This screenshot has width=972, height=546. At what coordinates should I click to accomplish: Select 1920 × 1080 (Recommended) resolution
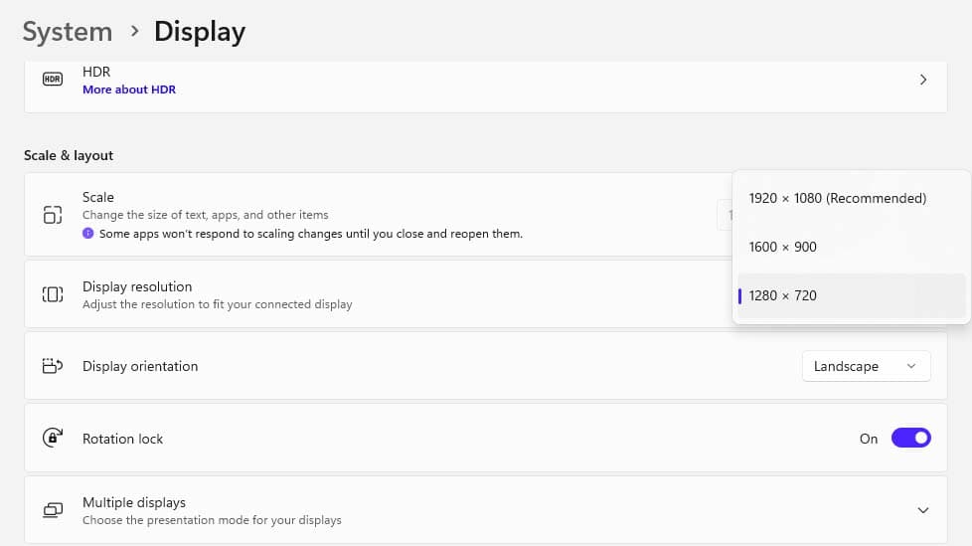point(837,198)
